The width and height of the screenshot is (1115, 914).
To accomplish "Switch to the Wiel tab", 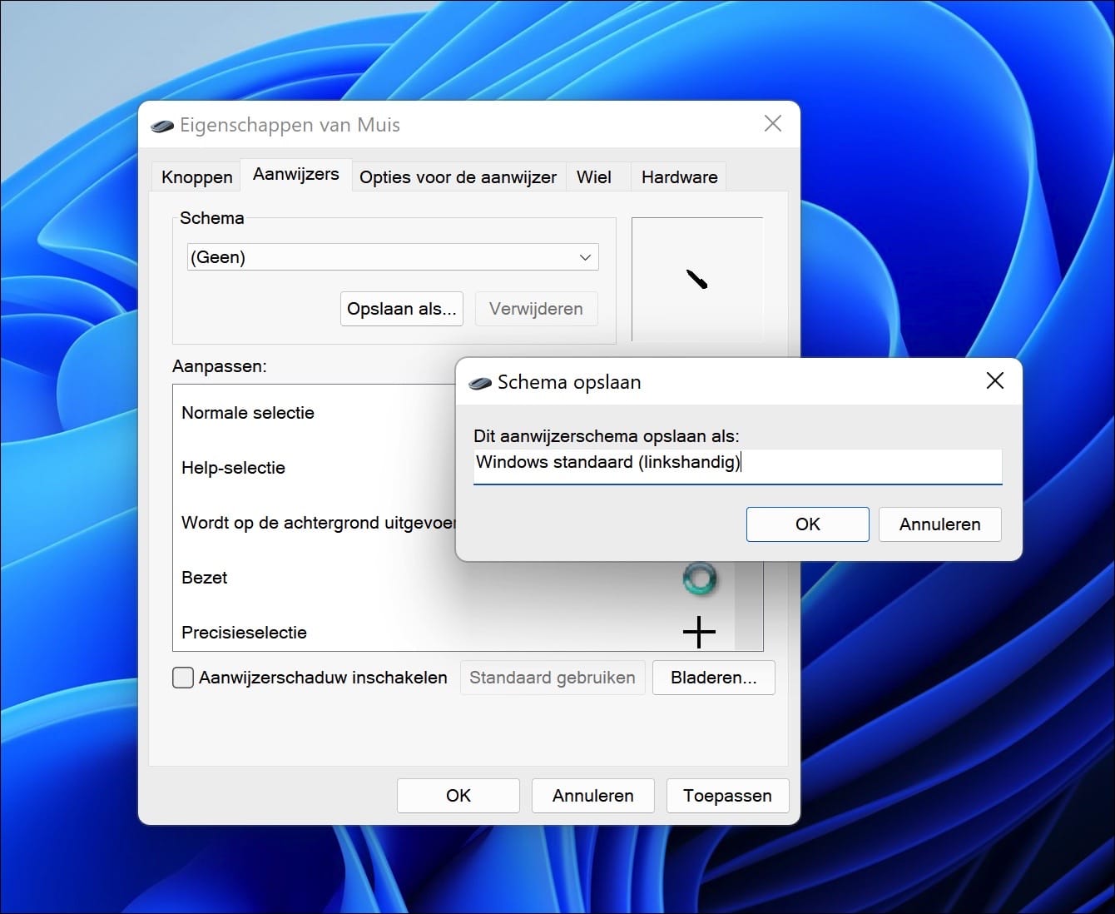I will (x=592, y=176).
